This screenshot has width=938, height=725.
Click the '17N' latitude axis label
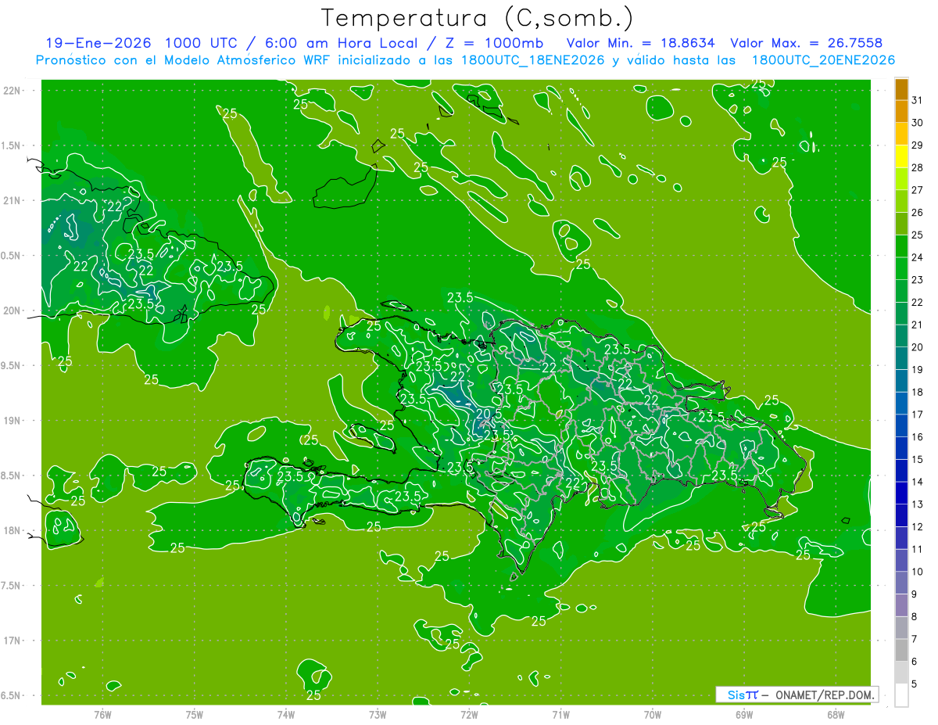tap(13, 641)
